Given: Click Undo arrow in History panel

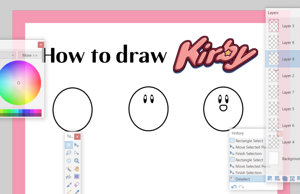Looking at the screenshot, I should [x=234, y=187].
